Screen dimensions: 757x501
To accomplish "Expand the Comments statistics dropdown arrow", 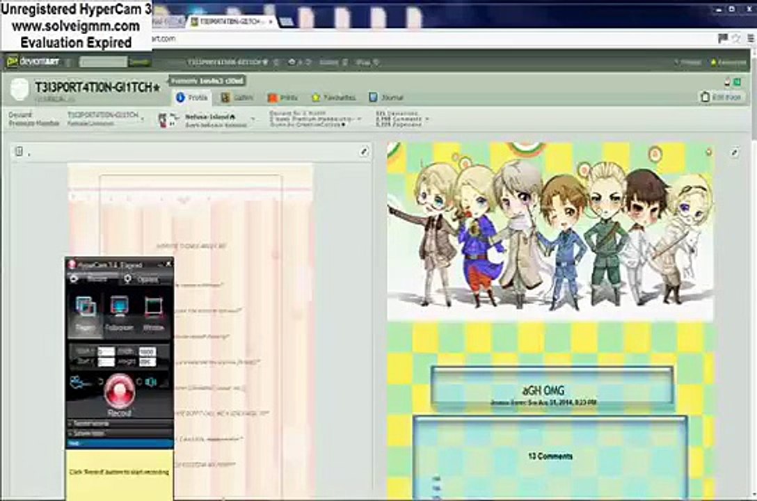I will (427, 119).
